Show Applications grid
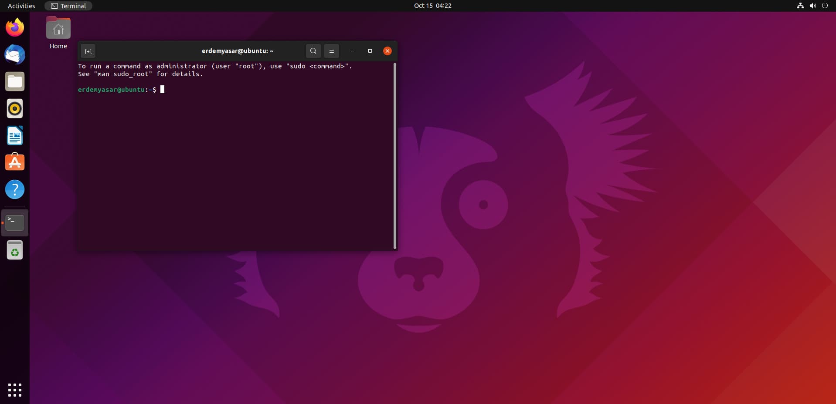Viewport: 836px width, 404px height. (x=15, y=390)
